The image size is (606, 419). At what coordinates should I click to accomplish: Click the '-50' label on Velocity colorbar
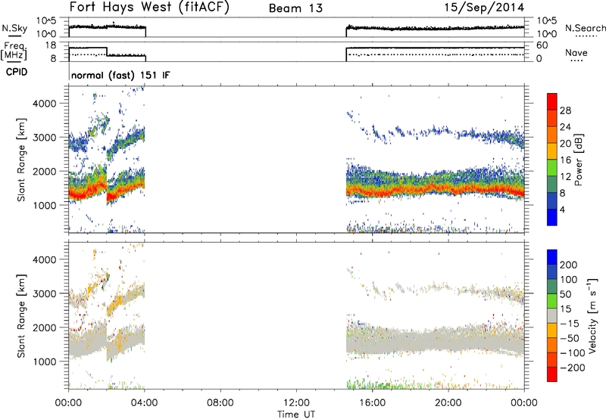click(x=570, y=338)
